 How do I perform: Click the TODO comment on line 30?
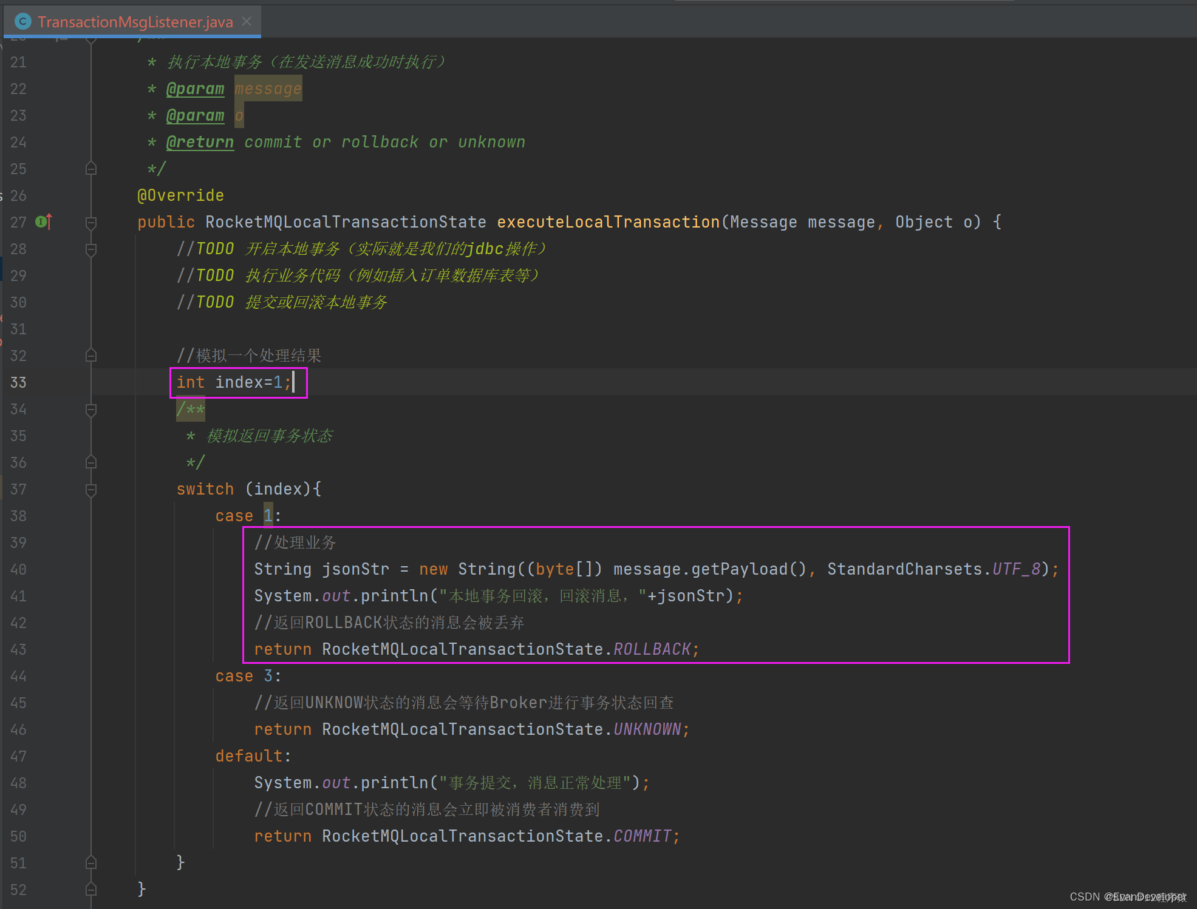pyautogui.click(x=282, y=302)
